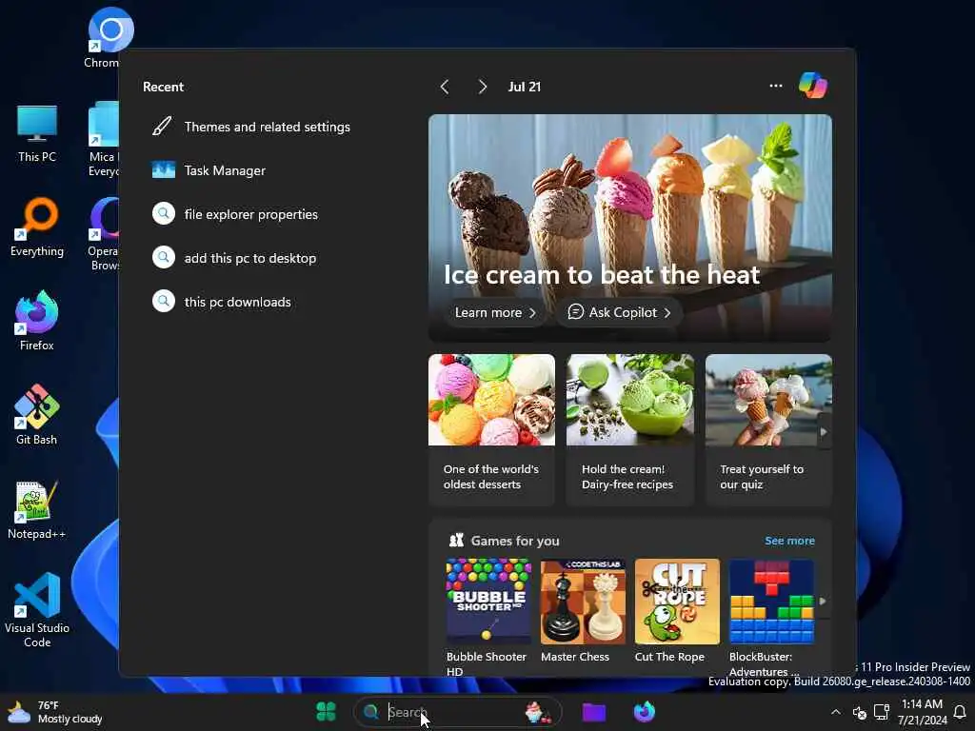Click the magnifier icon in taskbar search
The height and width of the screenshot is (731, 975).
[x=371, y=712]
